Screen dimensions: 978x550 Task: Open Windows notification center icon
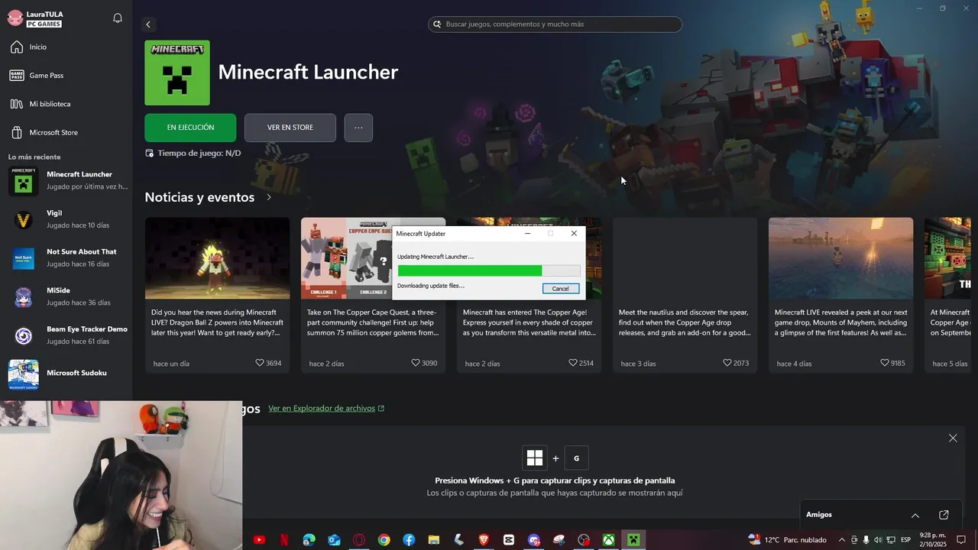[961, 540]
